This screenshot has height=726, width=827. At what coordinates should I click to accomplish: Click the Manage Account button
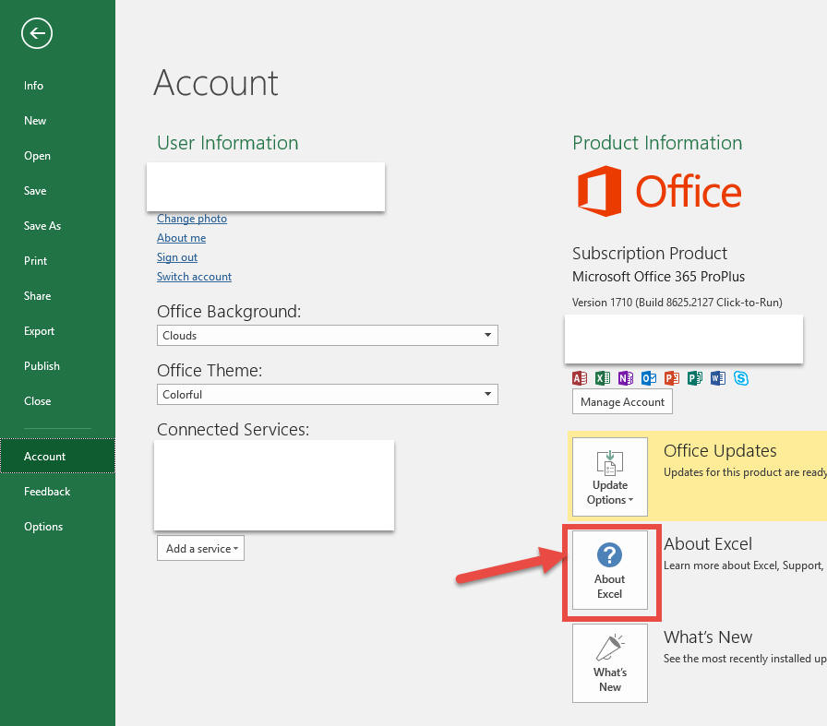pyautogui.click(x=622, y=402)
